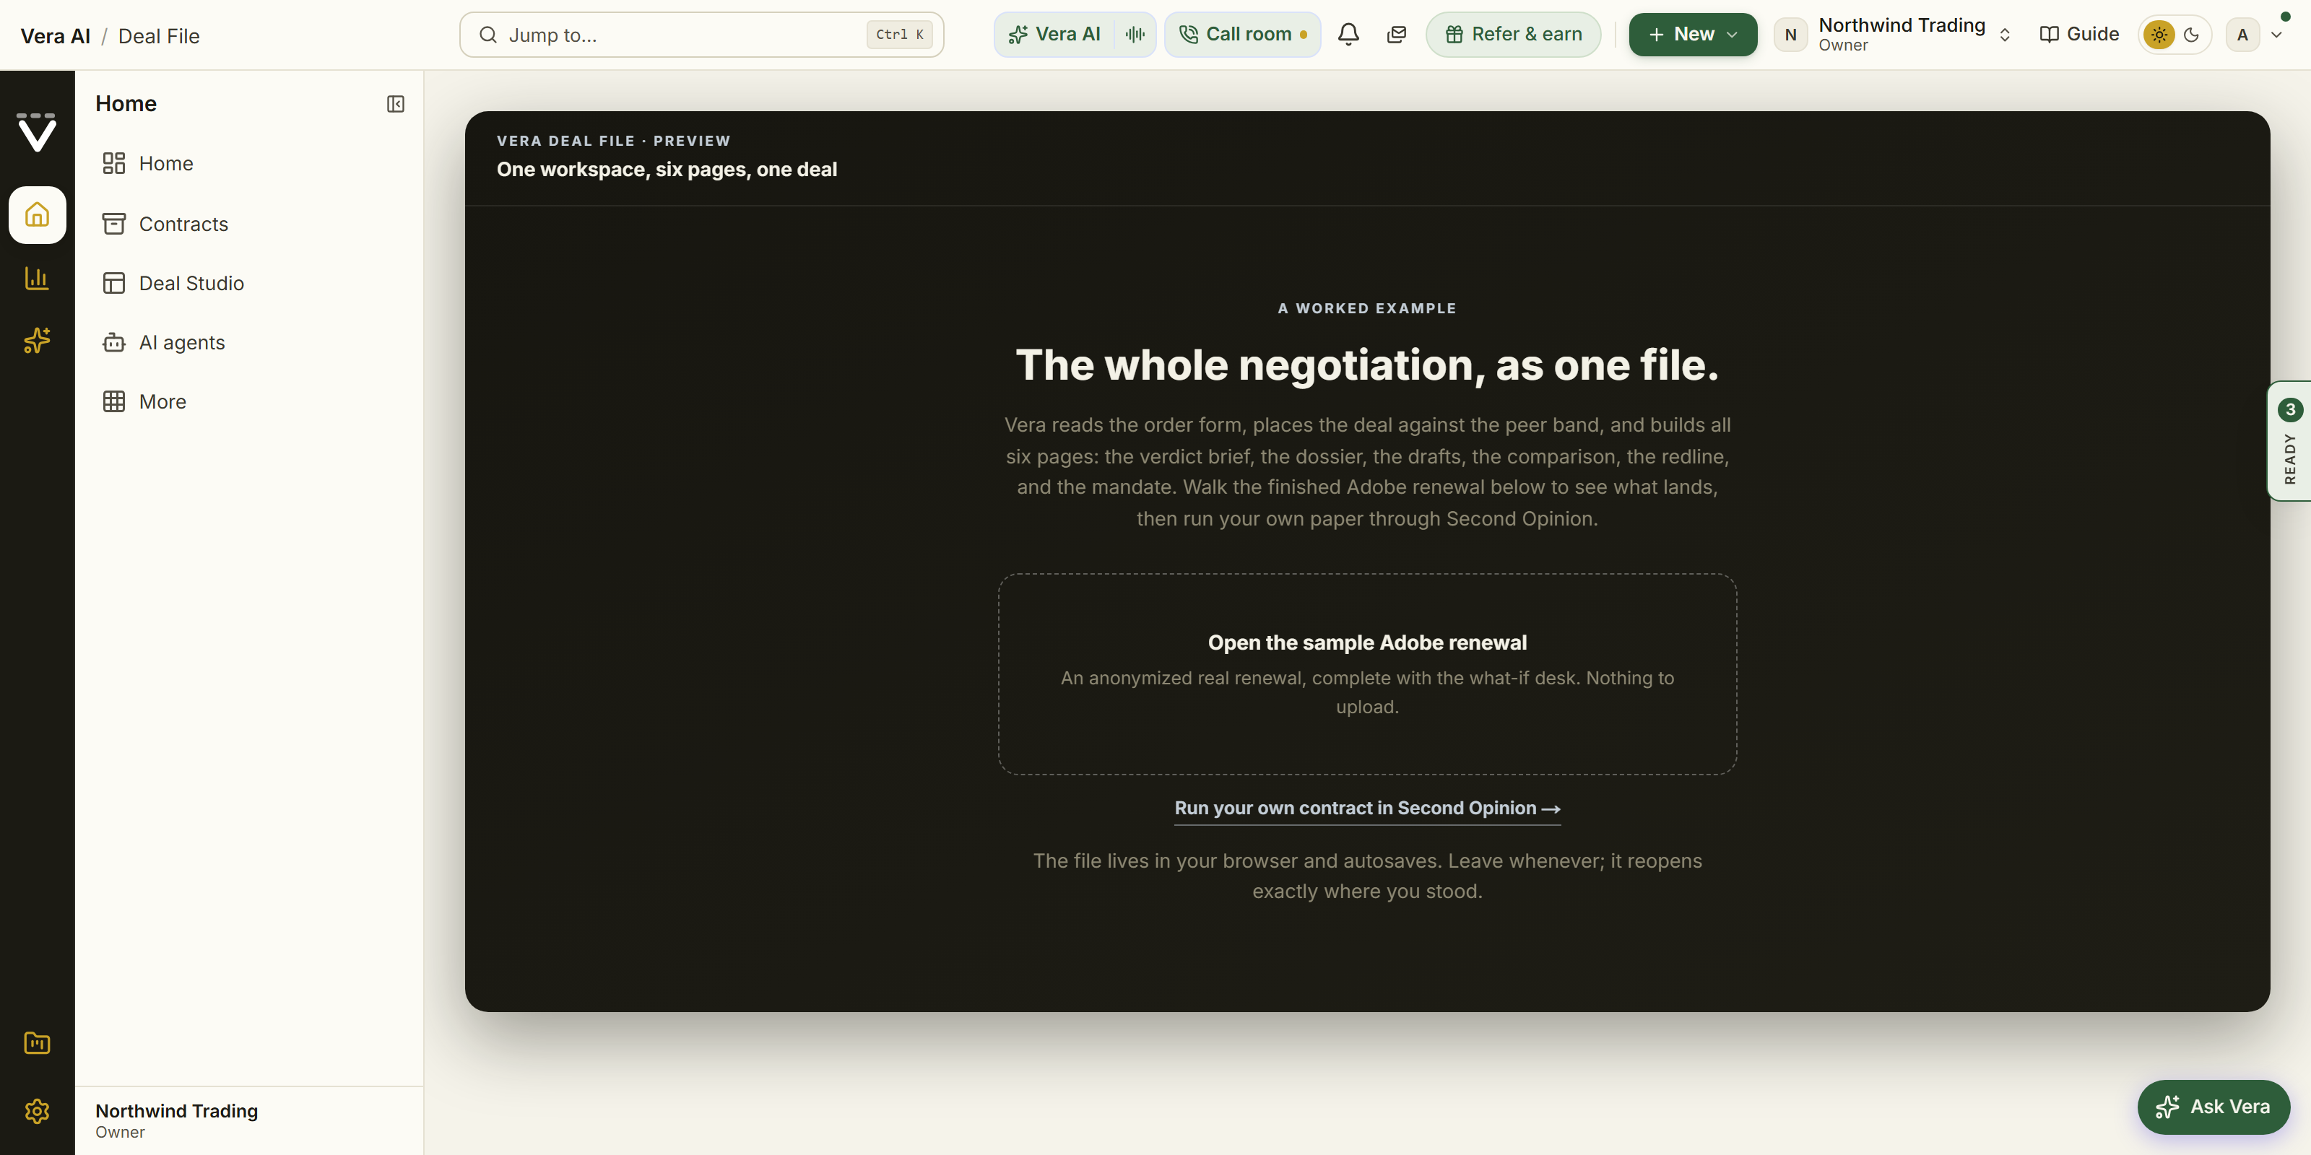Click the Home dashboard grid icon
Viewport: 2311px width, 1155px height.
(114, 163)
